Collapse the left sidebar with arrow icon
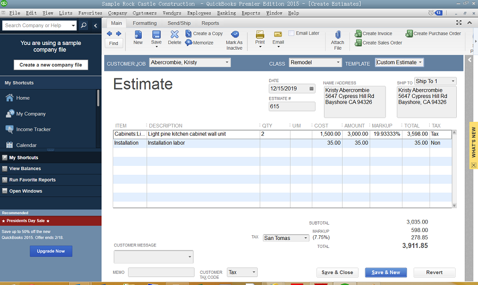Screen dimensions: 478x285 click(96, 25)
